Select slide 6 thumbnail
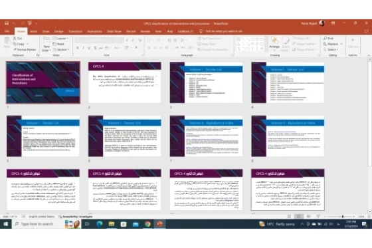The height and width of the screenshot is (248, 372). (x=125, y=136)
